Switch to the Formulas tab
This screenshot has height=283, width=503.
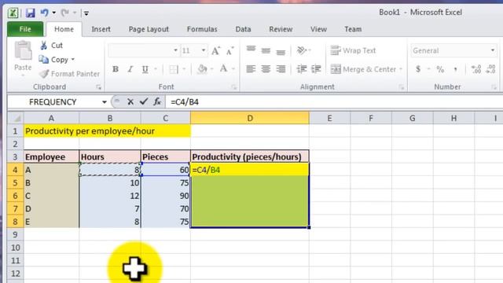point(202,29)
